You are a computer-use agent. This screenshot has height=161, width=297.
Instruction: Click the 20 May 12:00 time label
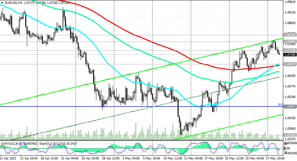pyautogui.click(x=234, y=158)
